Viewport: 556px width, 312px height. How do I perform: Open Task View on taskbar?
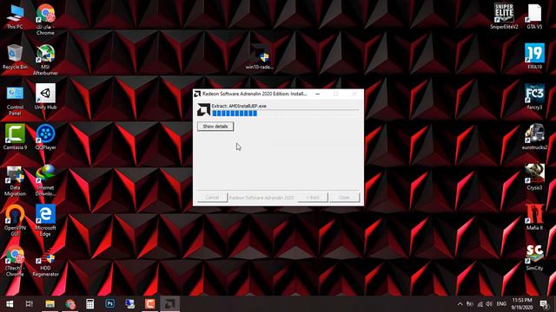pyautogui.click(x=30, y=304)
